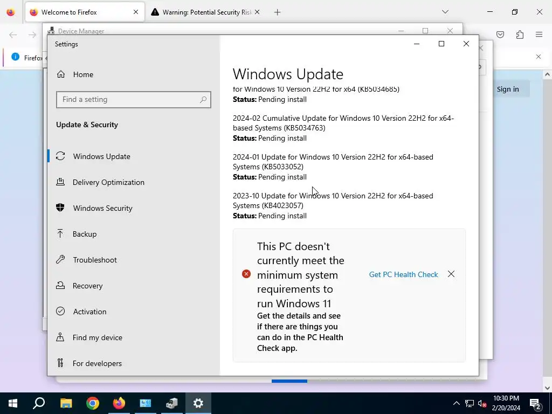The width and height of the screenshot is (552, 414).
Task: Switch to Potential Security Risk tab
Action: [x=206, y=12]
